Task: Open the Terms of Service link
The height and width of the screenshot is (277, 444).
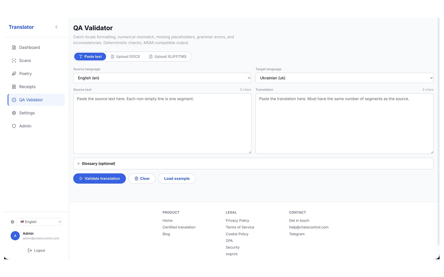Action: pos(240,227)
